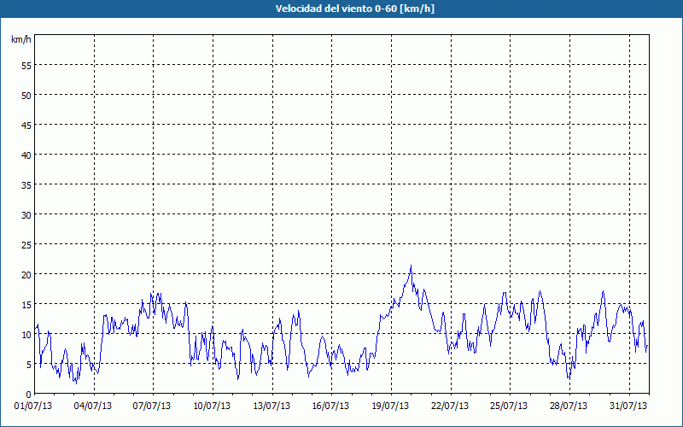Click the y-axis label 50
Screen dimensions: 683x427
click(x=26, y=96)
